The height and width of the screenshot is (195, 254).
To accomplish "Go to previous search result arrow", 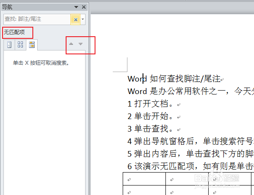I will (71, 44).
